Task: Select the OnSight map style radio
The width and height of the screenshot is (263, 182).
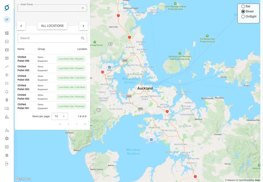Action: [x=243, y=17]
